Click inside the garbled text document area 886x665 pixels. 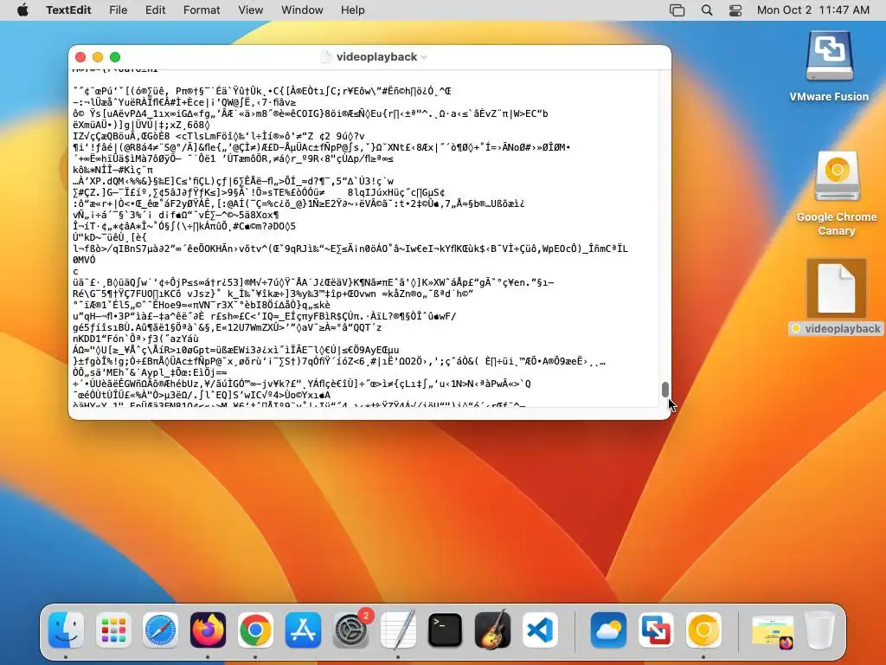coord(364,237)
